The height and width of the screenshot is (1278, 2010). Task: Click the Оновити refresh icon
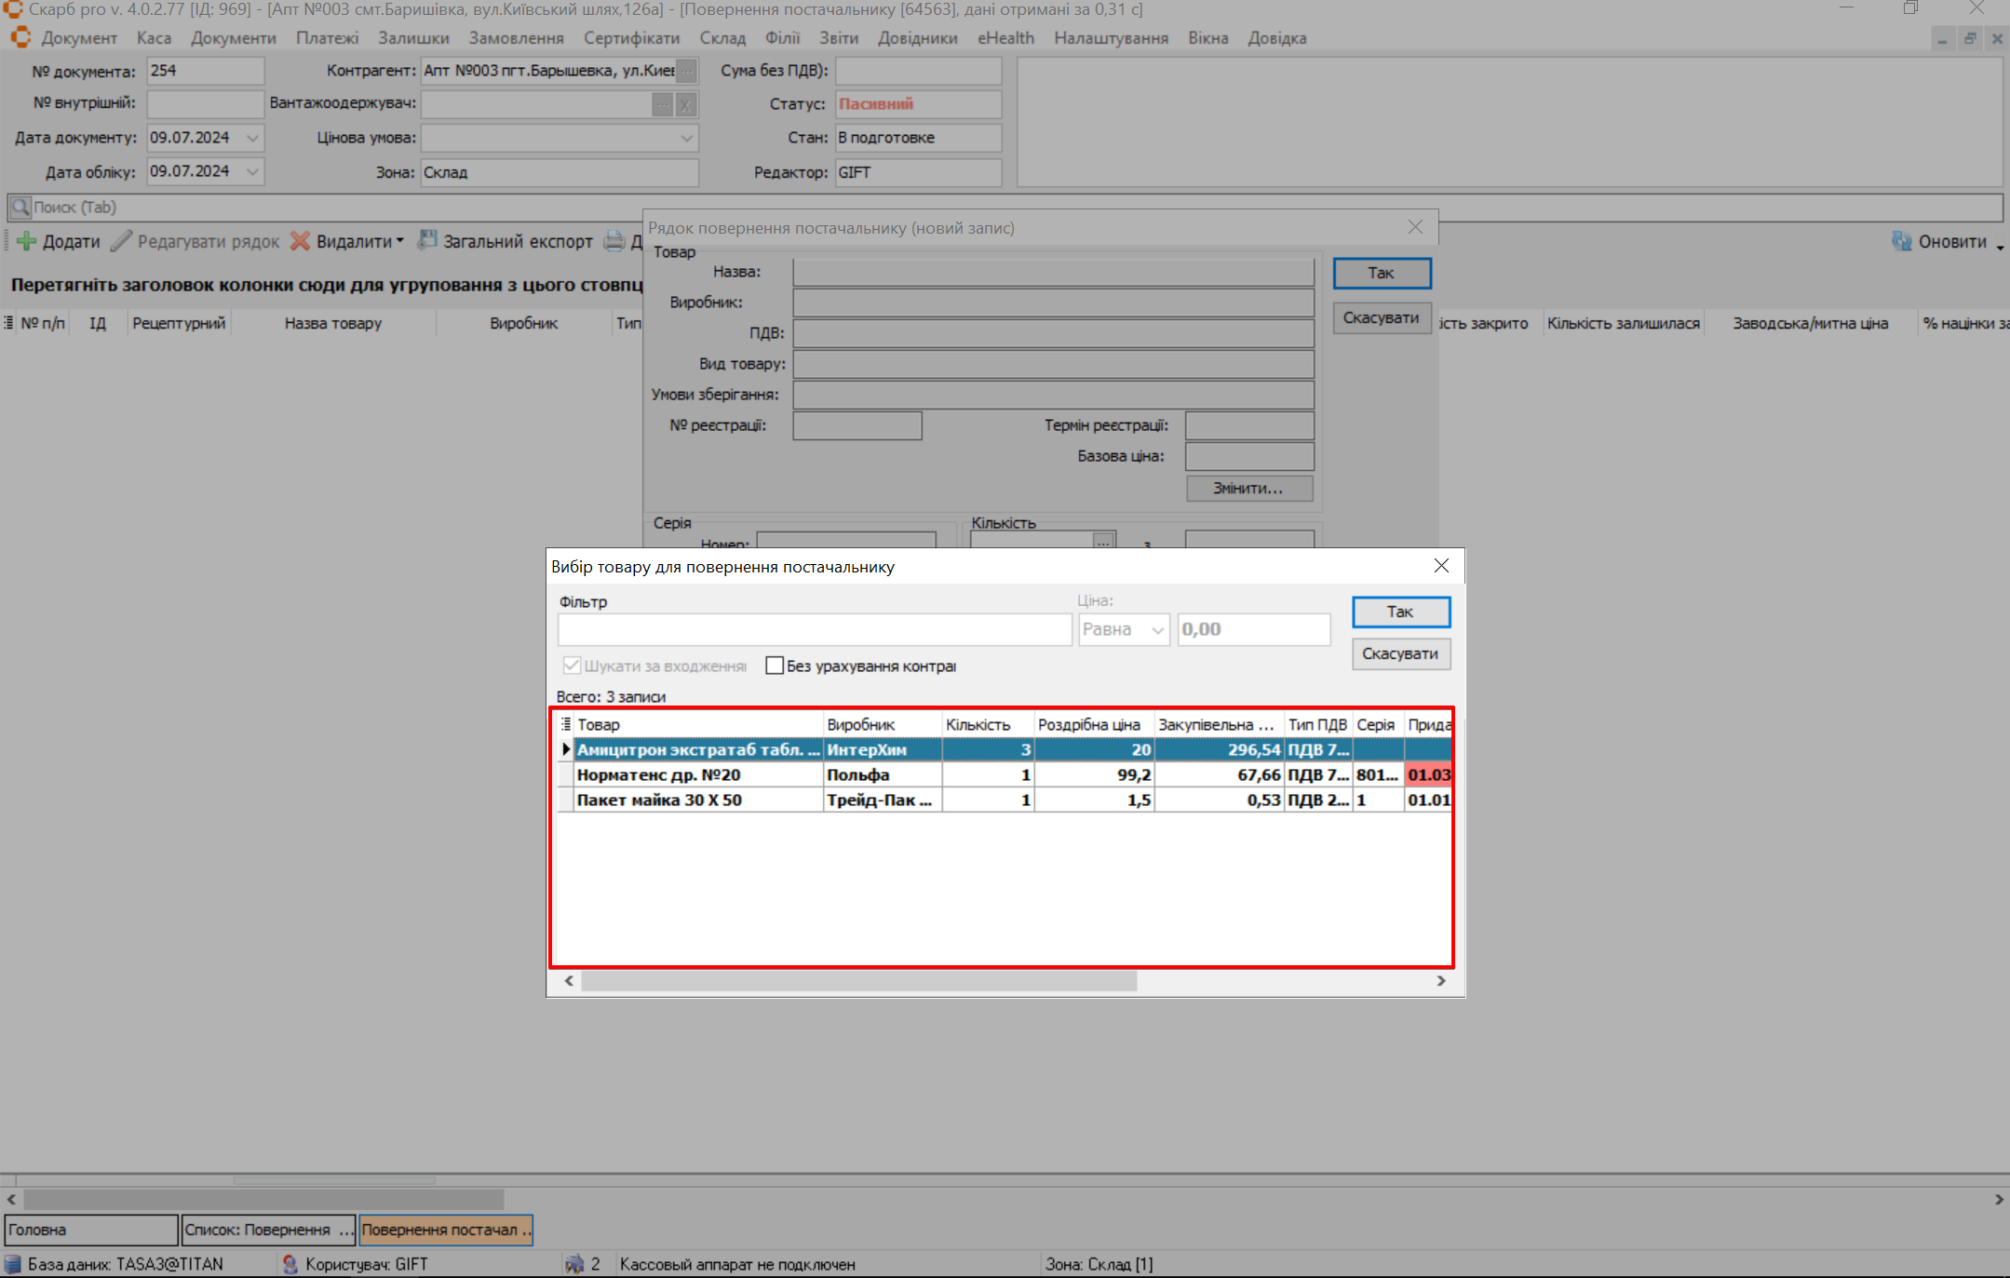click(1901, 242)
